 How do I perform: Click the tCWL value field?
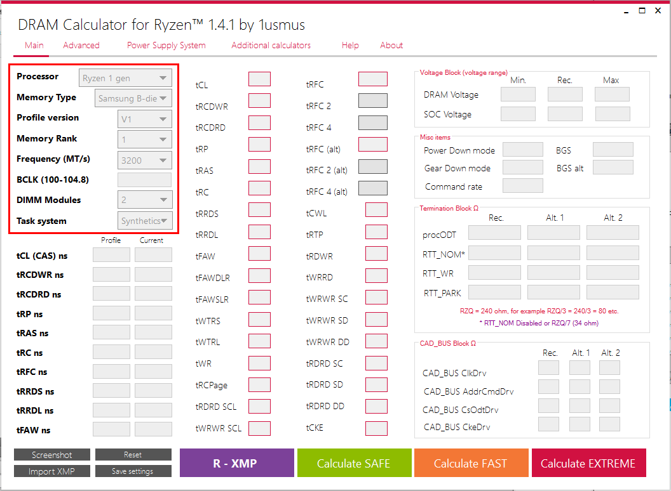pyautogui.click(x=376, y=210)
